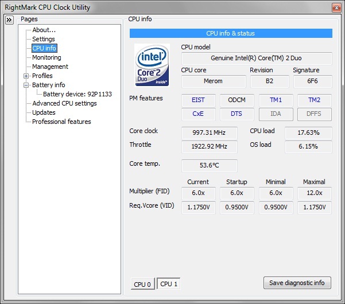Click the DTS feature indicator

tap(237, 114)
